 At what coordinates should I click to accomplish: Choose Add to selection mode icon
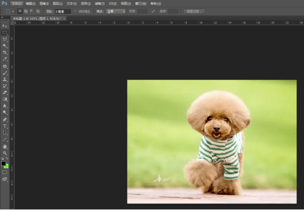click(26, 12)
